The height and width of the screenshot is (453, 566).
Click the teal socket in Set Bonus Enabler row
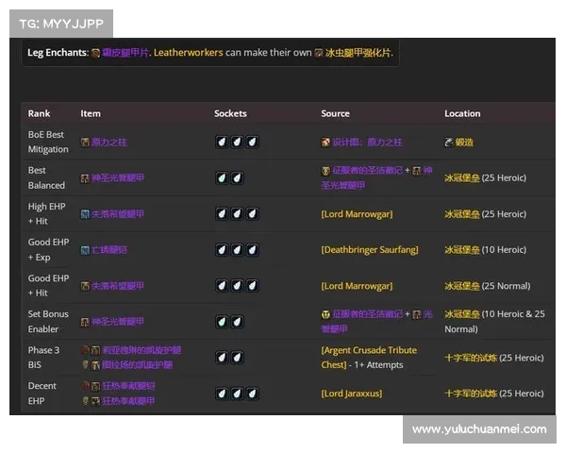222,322
